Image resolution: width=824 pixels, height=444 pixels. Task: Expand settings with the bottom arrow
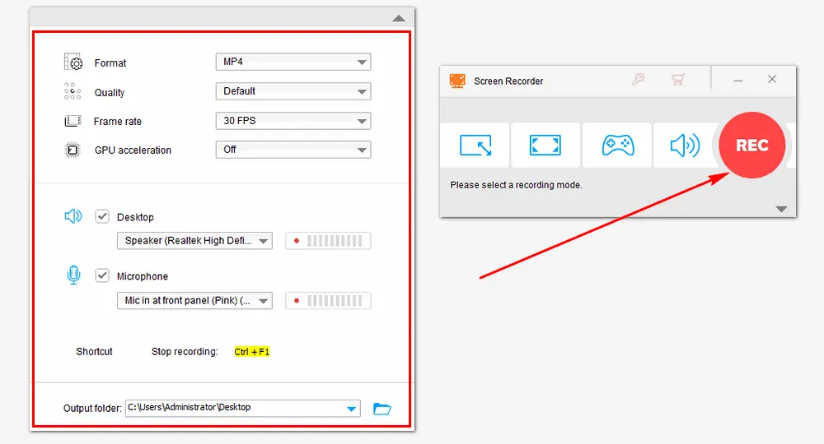pos(781,209)
